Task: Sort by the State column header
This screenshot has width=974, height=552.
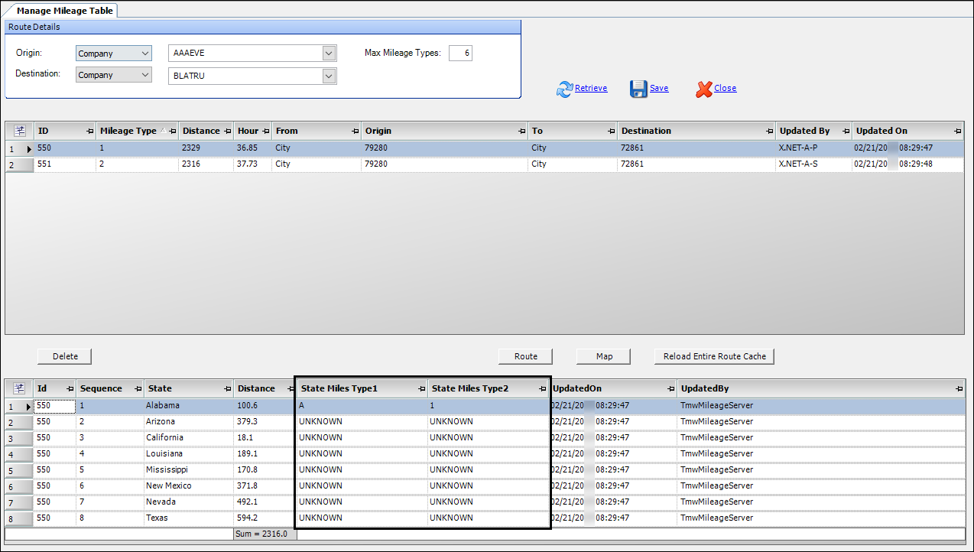Action: click(183, 388)
